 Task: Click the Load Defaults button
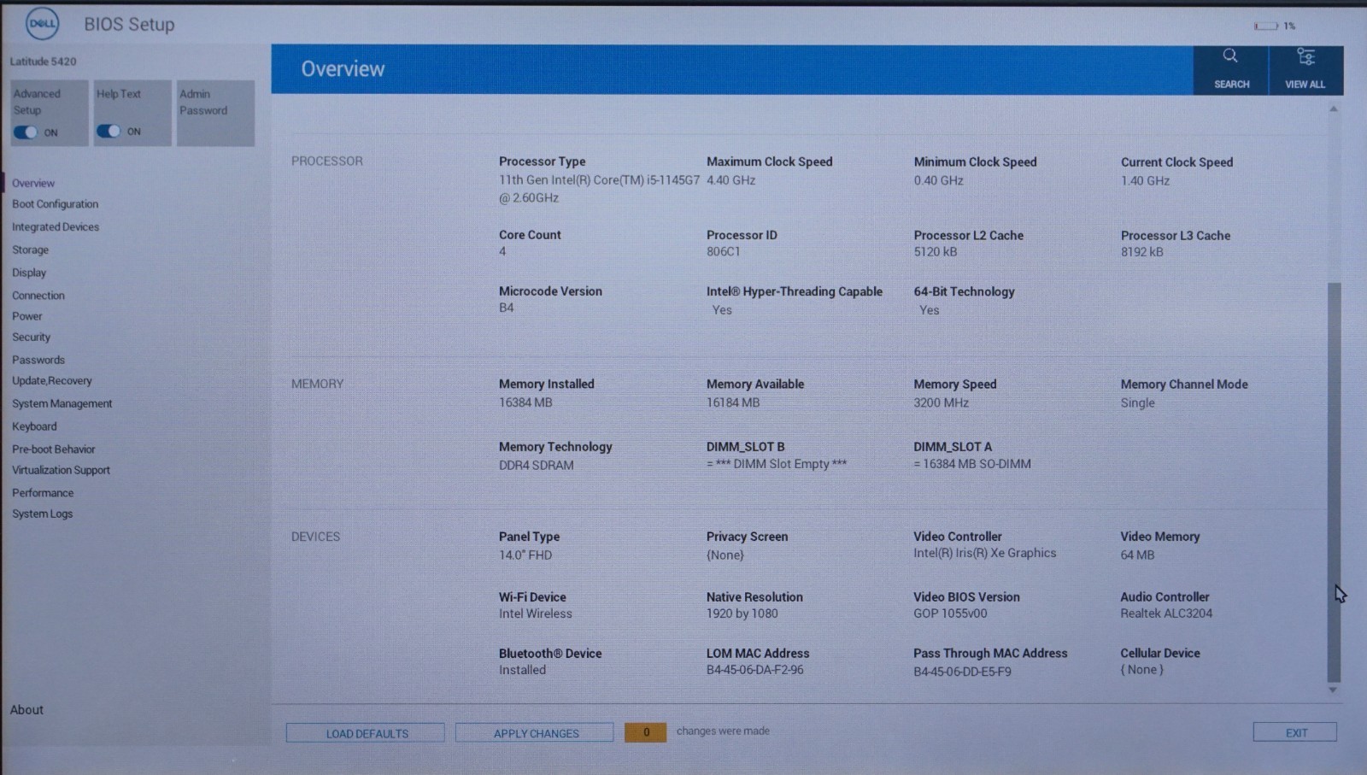(366, 733)
